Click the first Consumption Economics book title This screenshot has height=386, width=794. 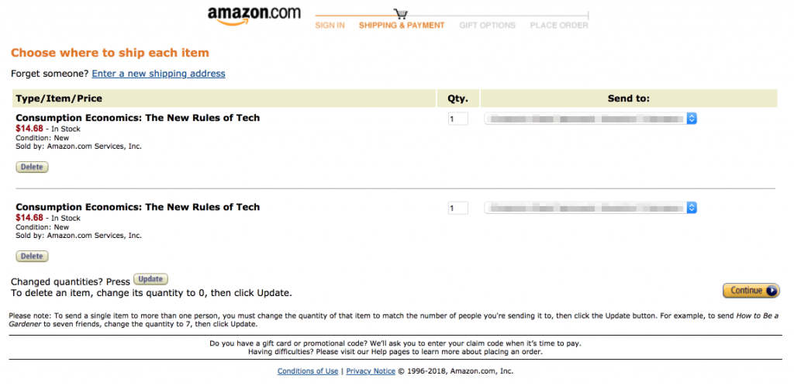point(137,118)
